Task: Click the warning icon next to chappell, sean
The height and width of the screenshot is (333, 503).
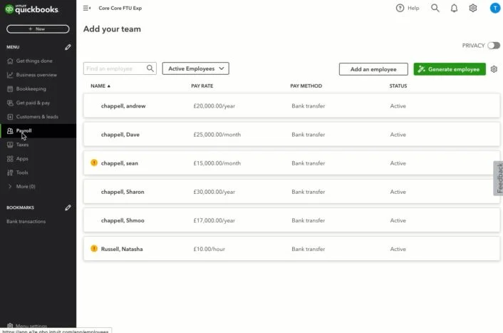Action: click(x=94, y=163)
